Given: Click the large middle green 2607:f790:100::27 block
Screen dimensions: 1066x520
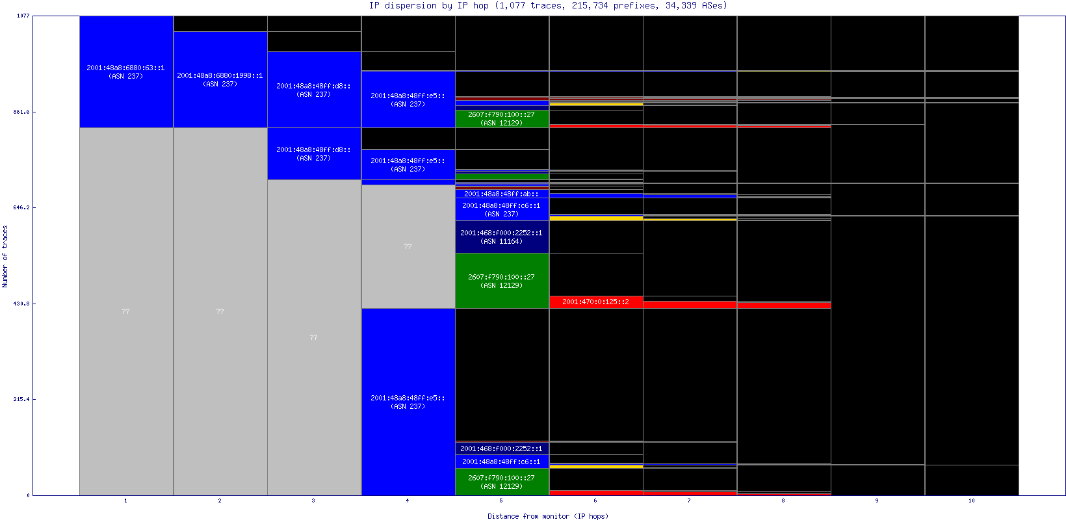Looking at the screenshot, I should tap(502, 281).
